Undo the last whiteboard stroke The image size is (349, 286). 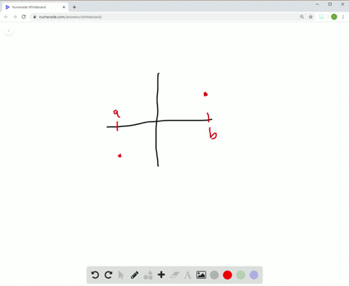95,275
